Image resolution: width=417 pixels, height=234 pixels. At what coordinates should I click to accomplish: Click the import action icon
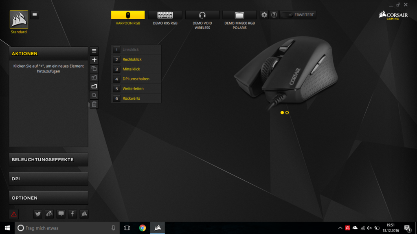pos(94,78)
